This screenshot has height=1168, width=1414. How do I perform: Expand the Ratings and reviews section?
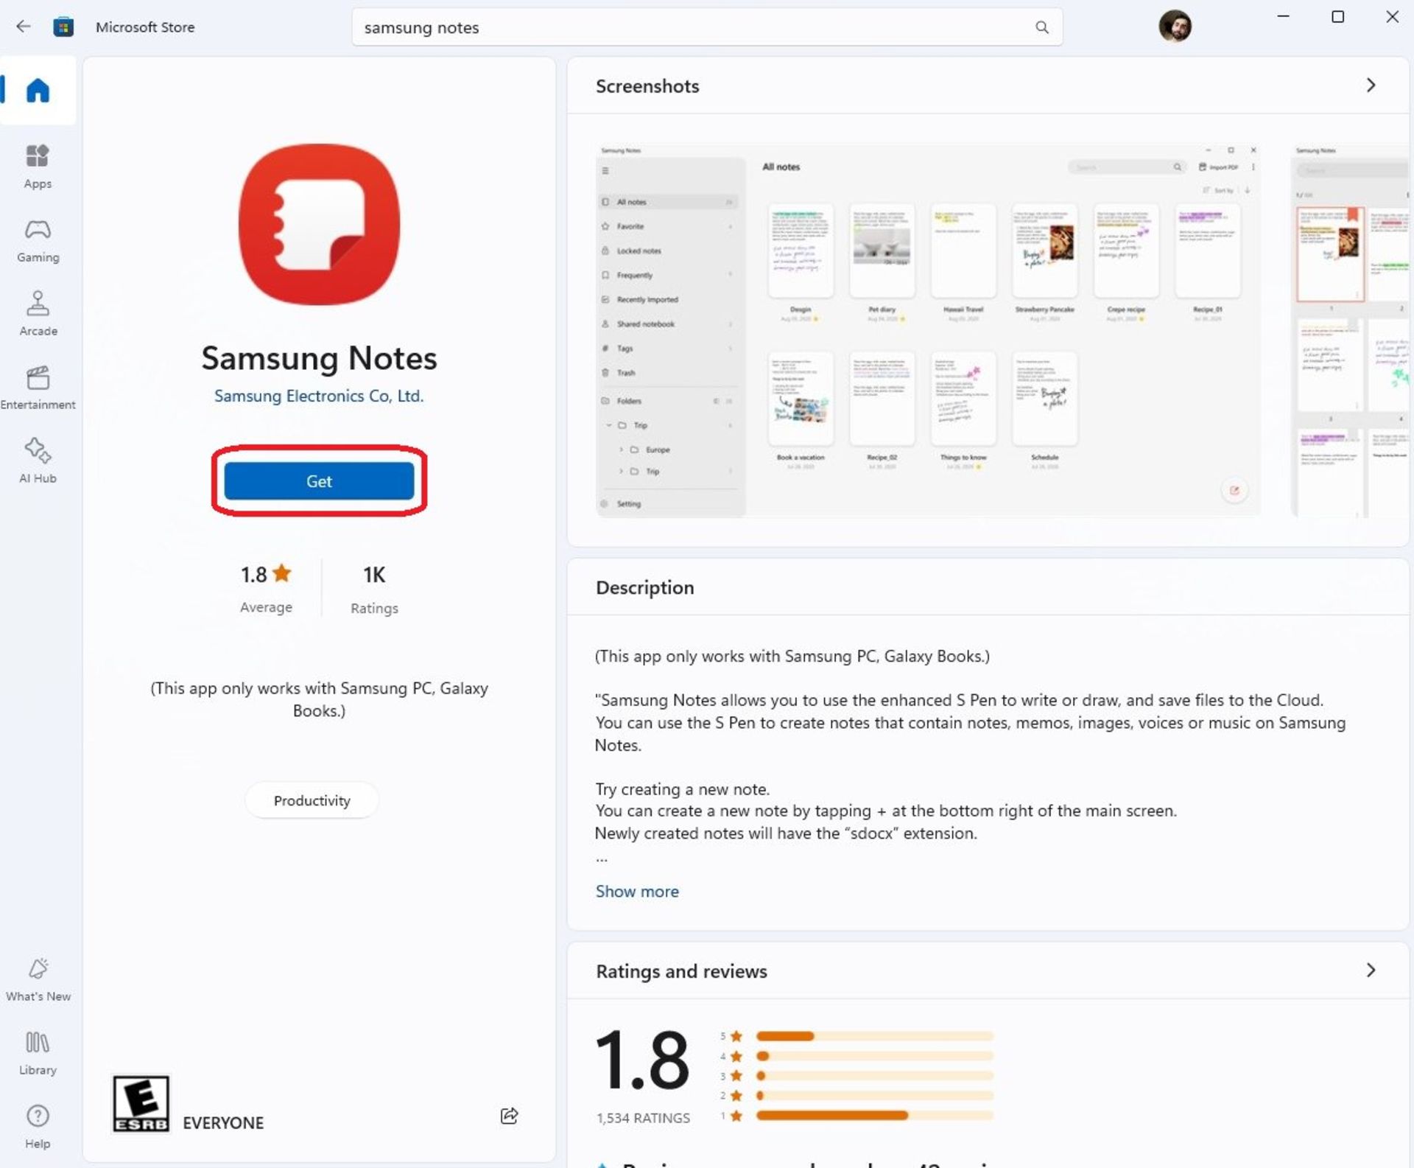[1371, 971]
